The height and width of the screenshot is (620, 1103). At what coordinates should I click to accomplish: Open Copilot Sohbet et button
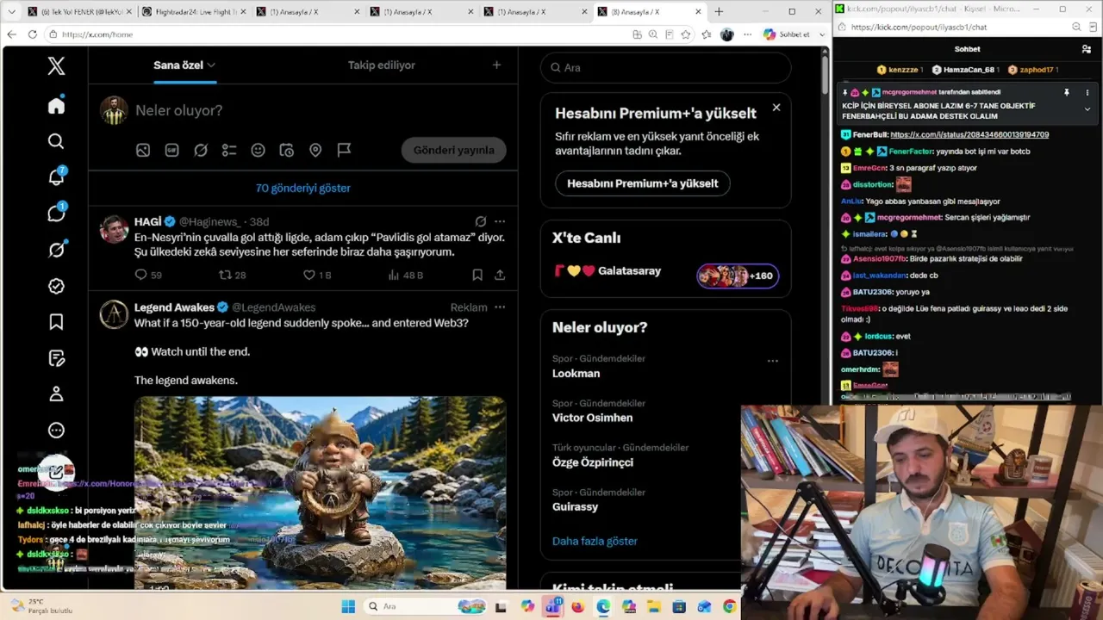[x=787, y=34]
